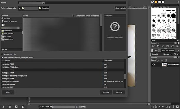Expand the layer mode group chevron
The image size is (180, 109).
[178, 54]
